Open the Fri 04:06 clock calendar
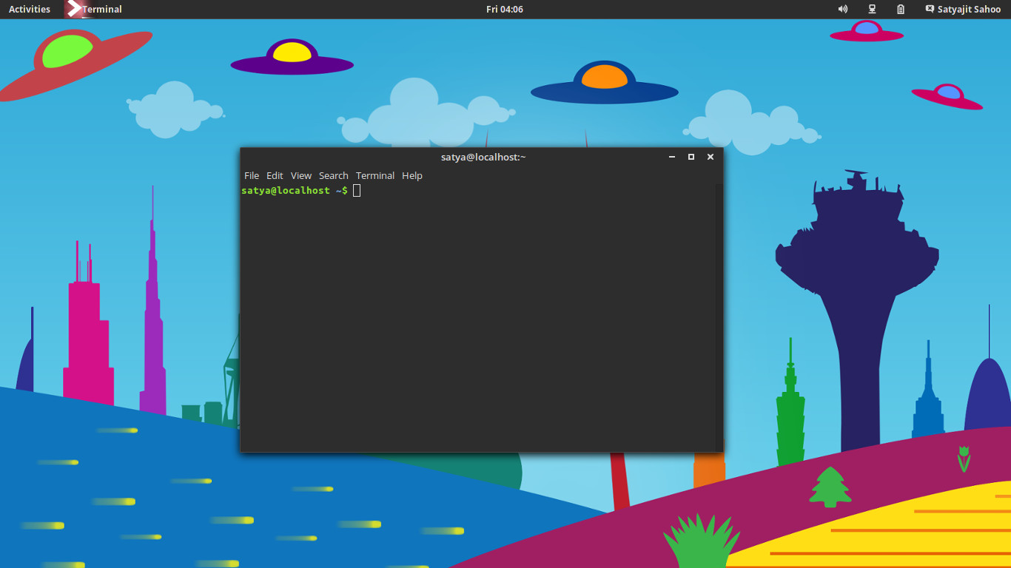Viewport: 1011px width, 568px height. (x=505, y=10)
